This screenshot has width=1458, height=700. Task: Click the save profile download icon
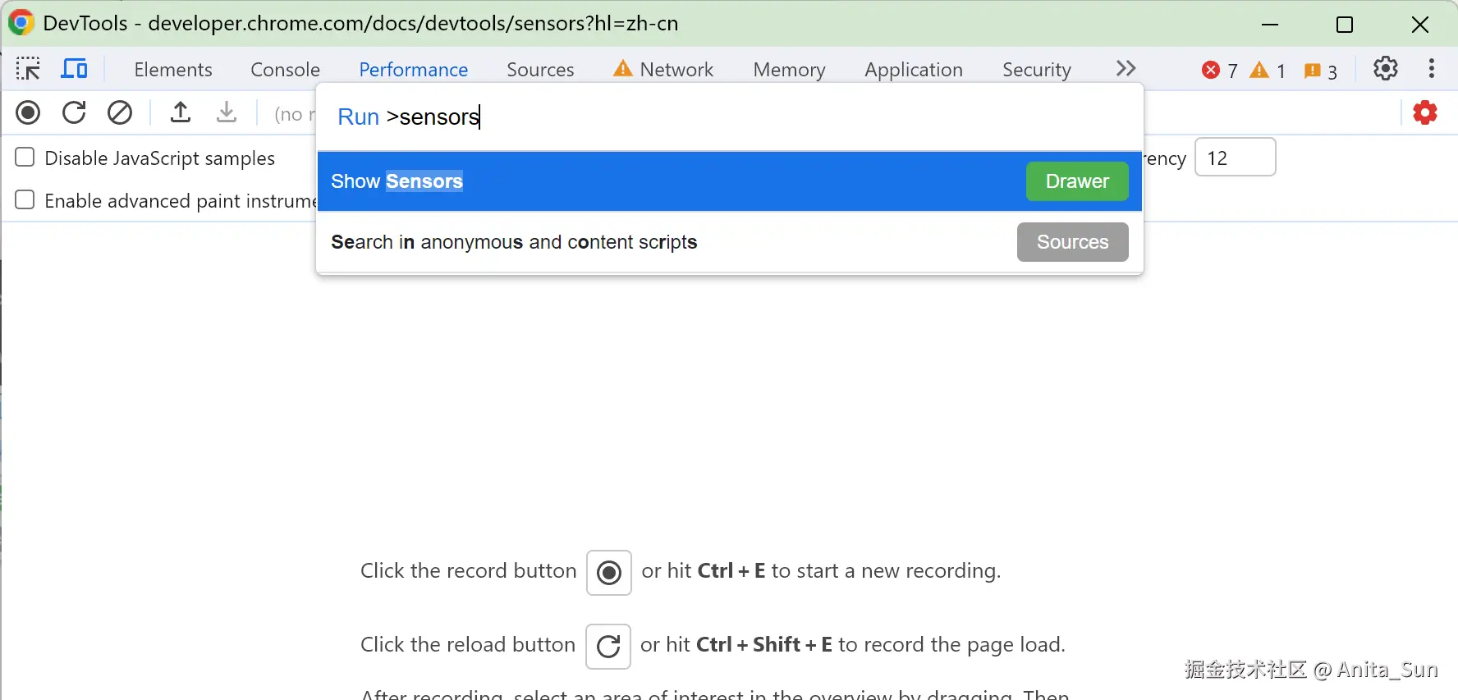(227, 112)
